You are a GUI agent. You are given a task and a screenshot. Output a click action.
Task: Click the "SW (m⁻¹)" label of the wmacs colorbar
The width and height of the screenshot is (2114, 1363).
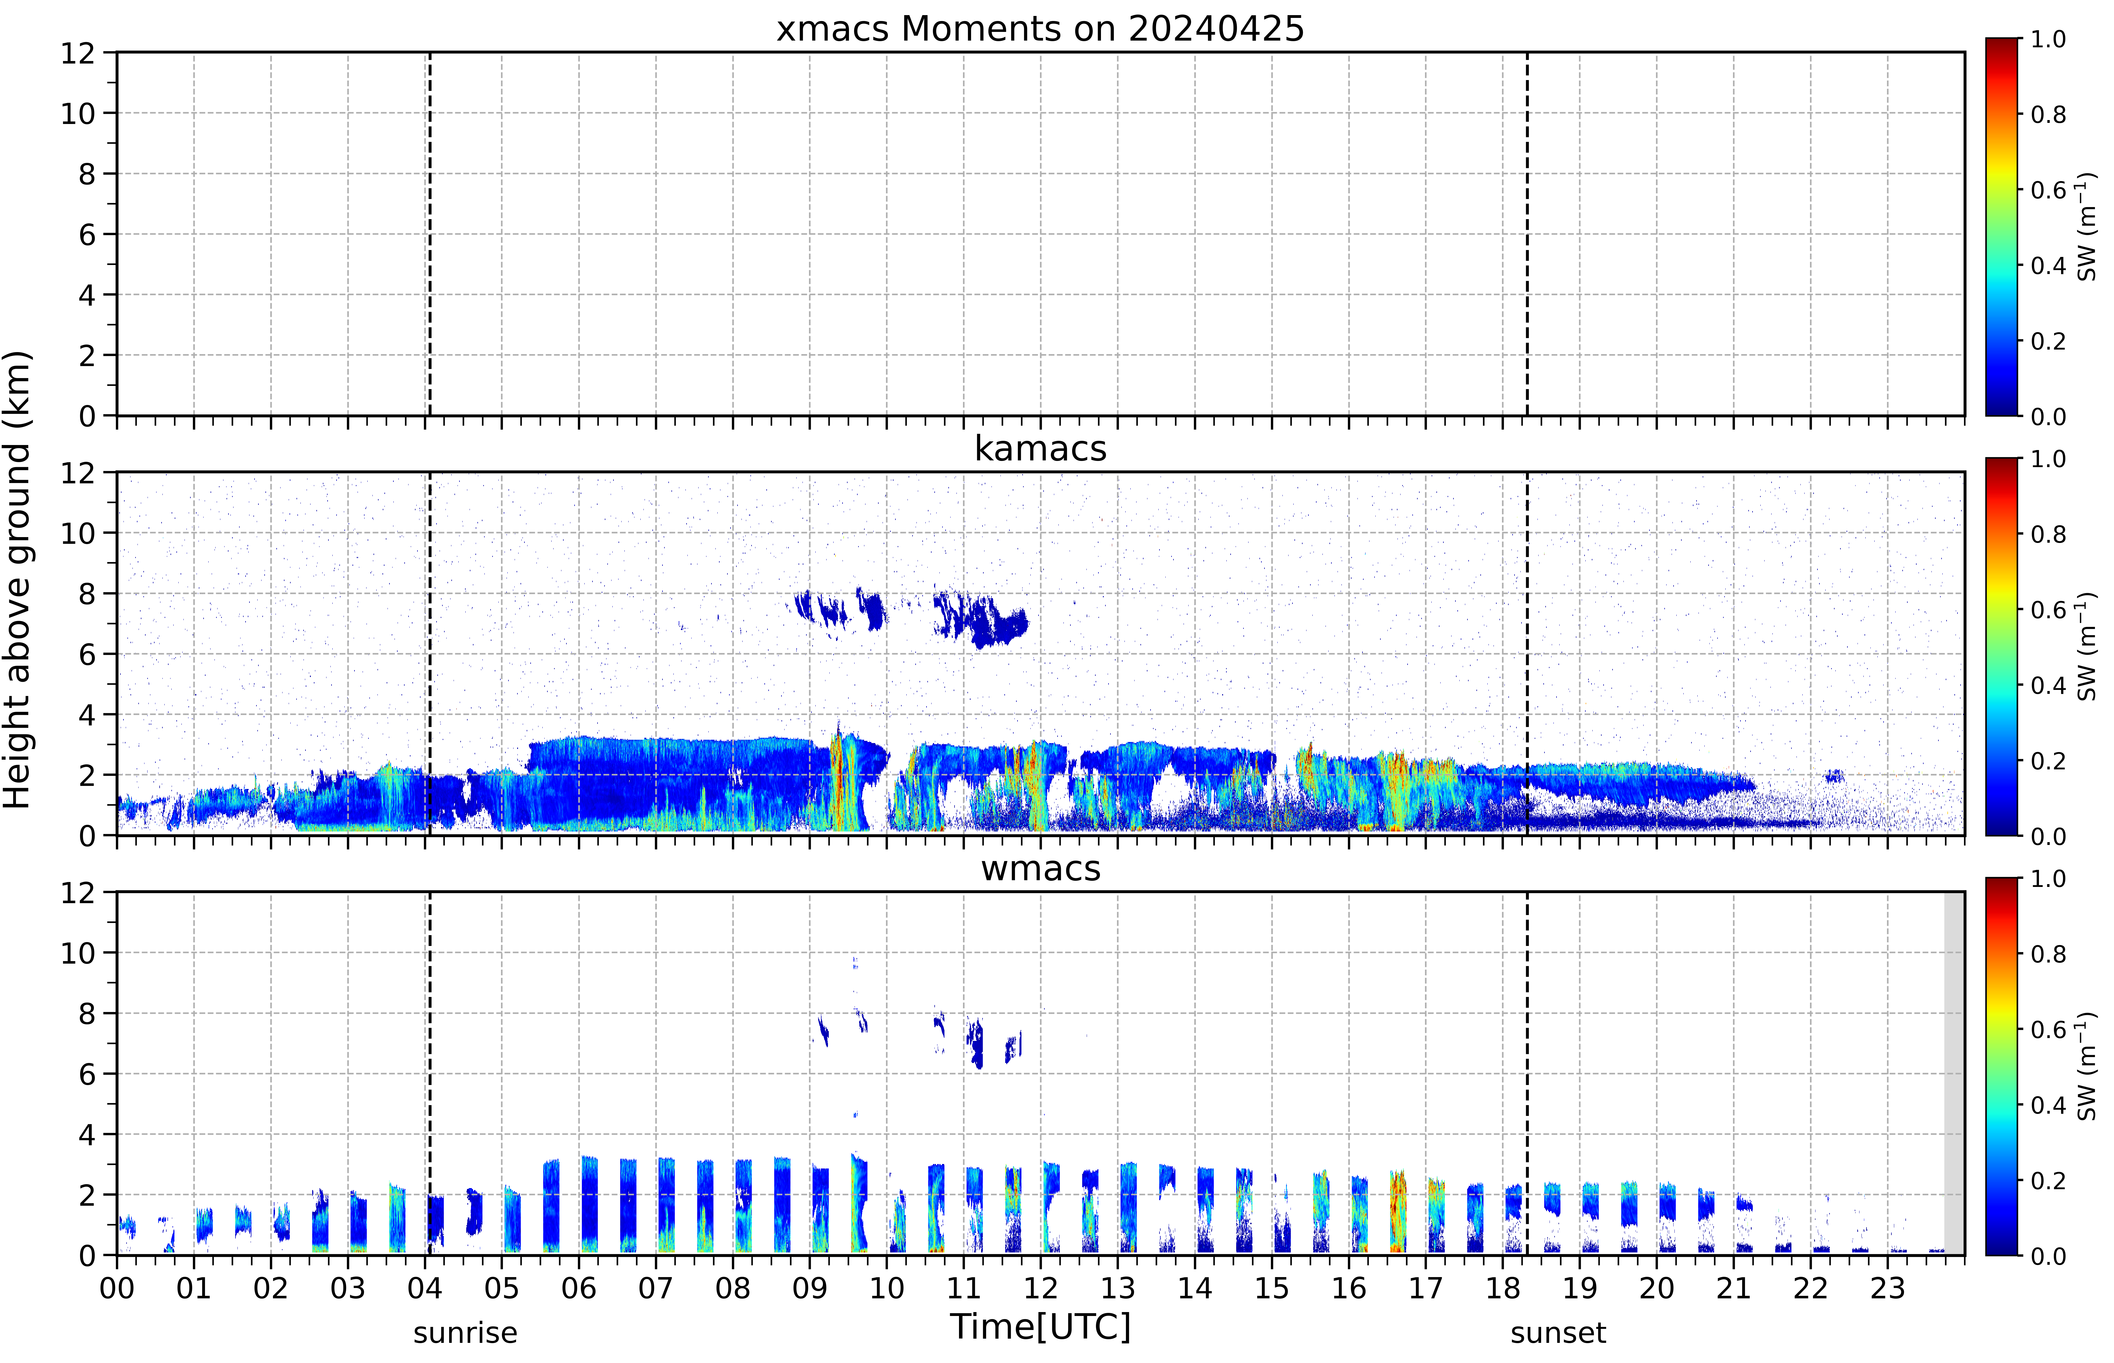[2087, 1067]
